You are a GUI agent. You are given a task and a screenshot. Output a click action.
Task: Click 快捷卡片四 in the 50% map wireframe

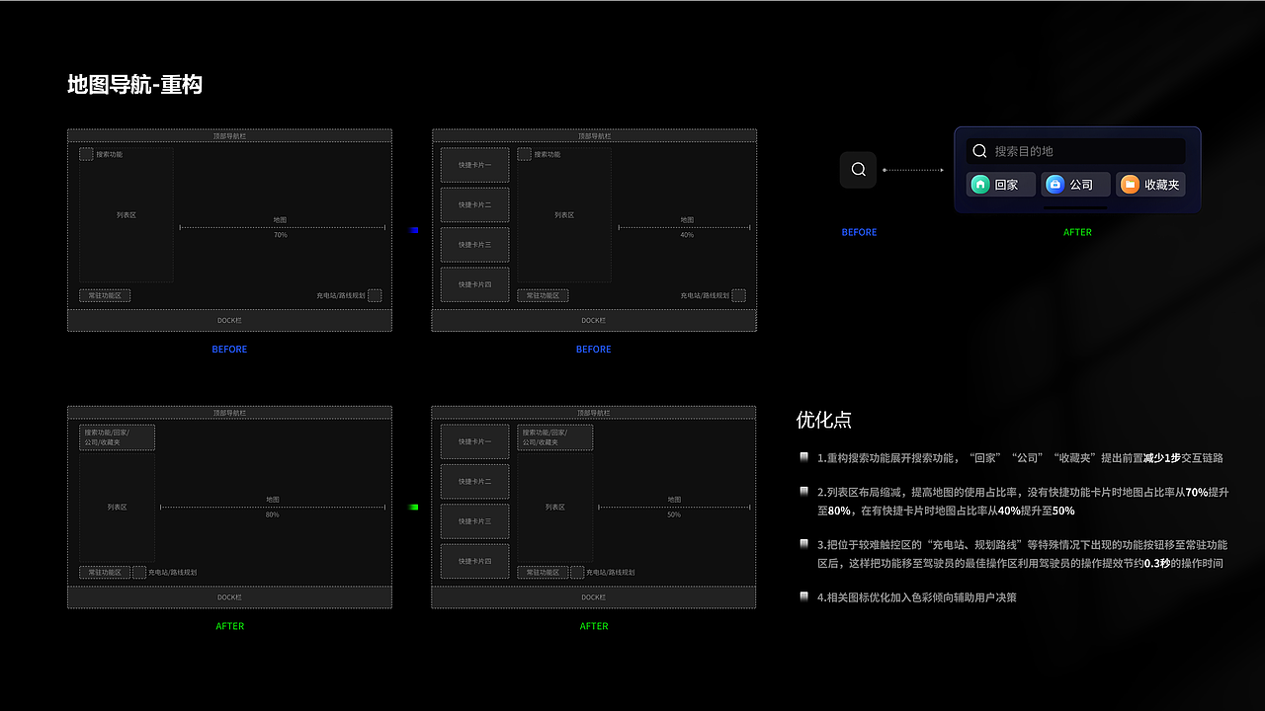point(474,561)
